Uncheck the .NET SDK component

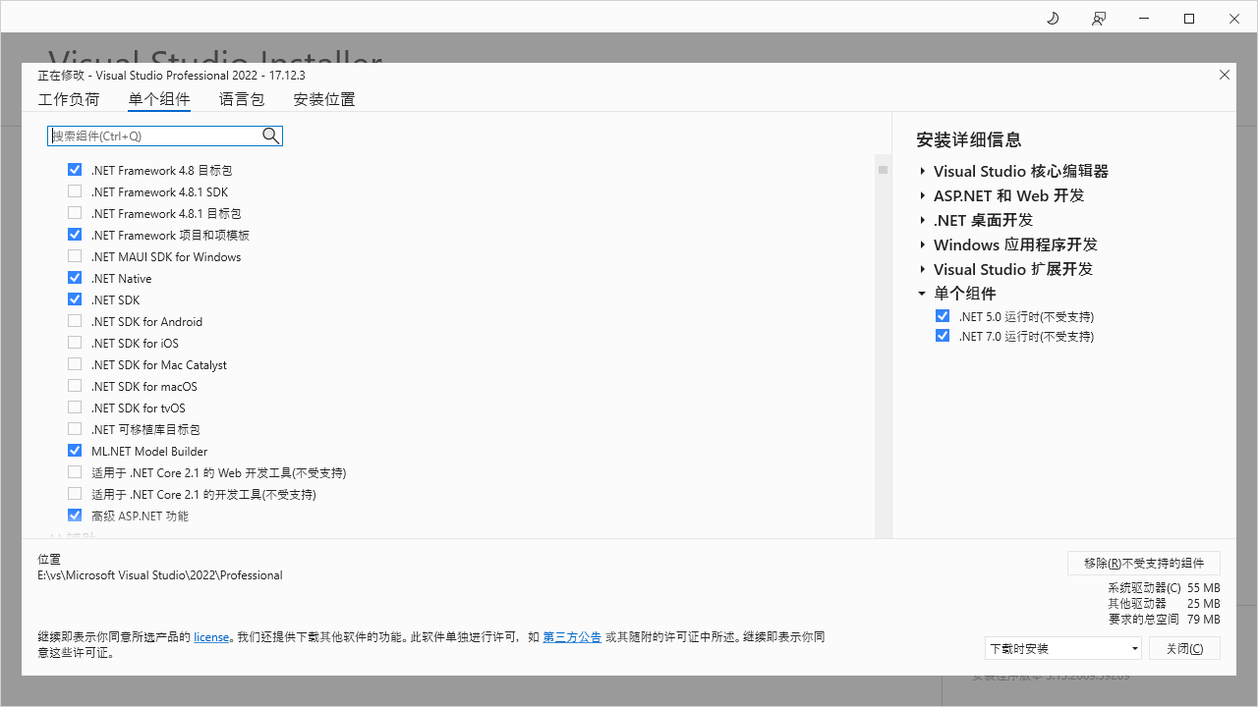[75, 299]
